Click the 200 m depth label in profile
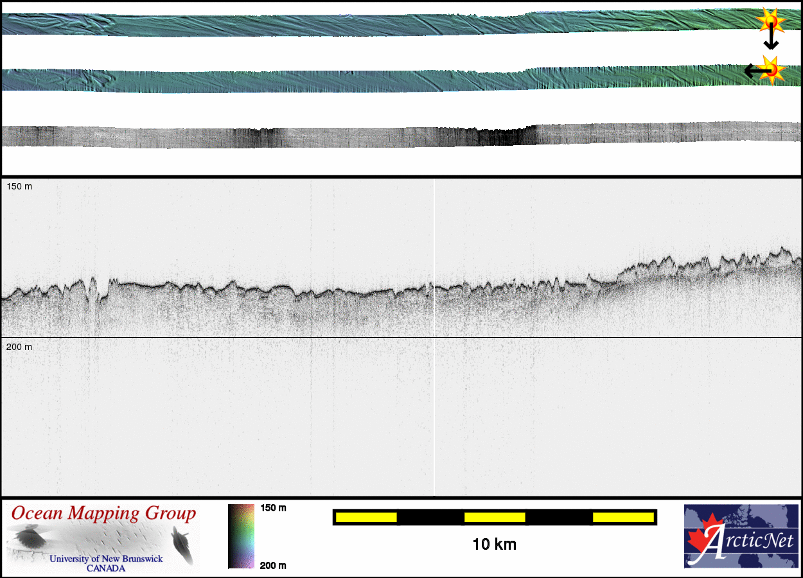 [x=19, y=347]
